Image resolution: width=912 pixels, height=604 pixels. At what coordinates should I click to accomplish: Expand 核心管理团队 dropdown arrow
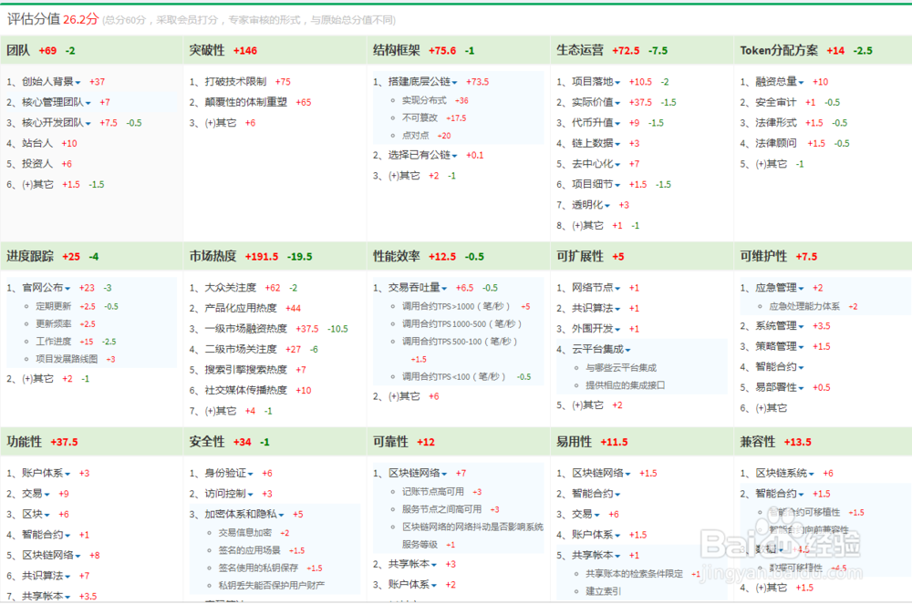pos(88,103)
